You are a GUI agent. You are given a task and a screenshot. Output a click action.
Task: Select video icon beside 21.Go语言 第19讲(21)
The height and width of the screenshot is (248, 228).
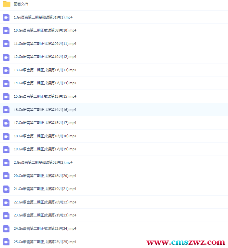(x=7, y=189)
